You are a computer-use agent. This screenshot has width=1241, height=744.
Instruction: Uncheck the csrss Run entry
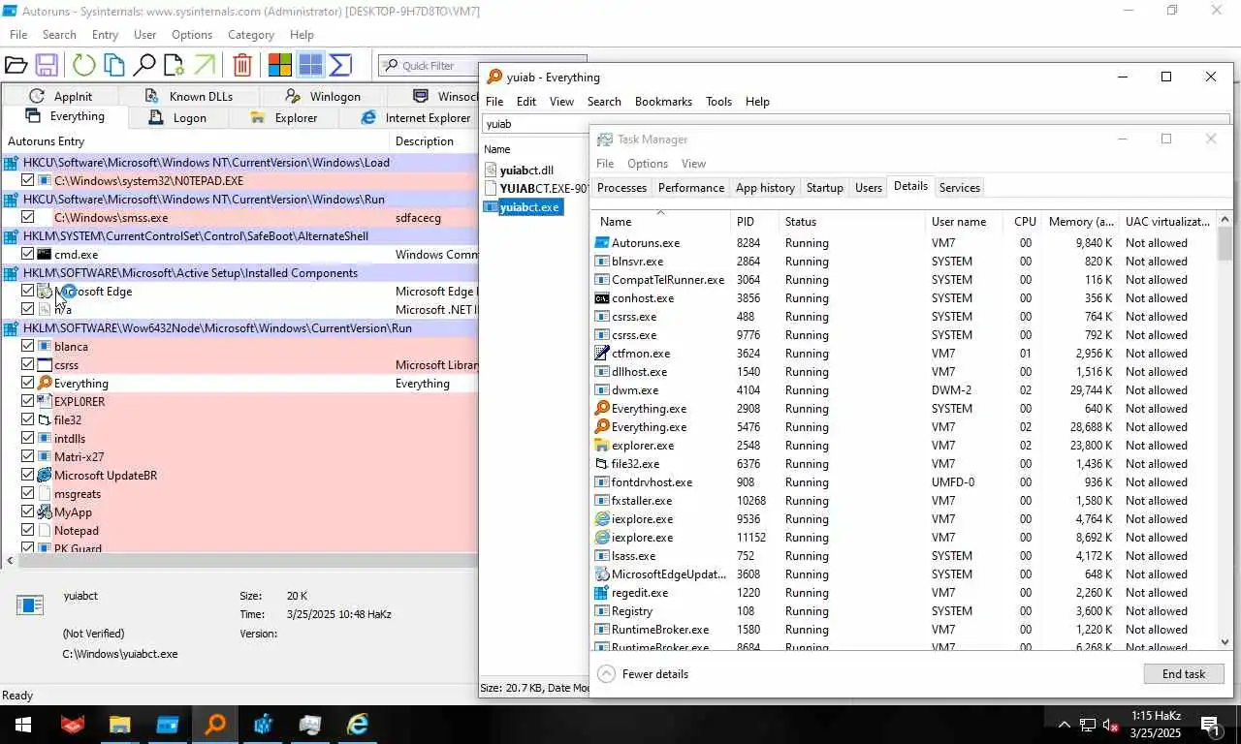28,364
